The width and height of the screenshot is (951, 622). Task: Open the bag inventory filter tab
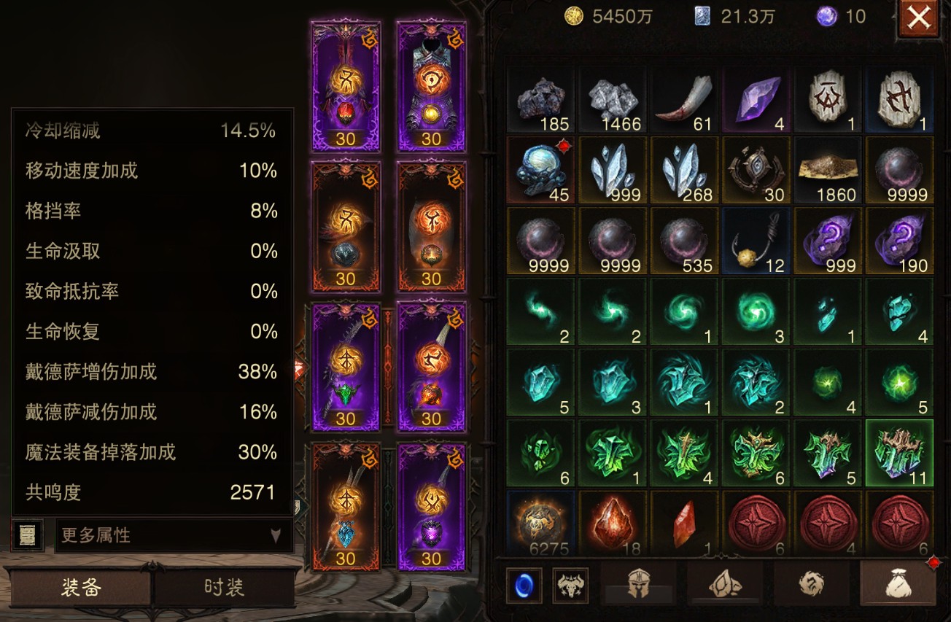897,583
